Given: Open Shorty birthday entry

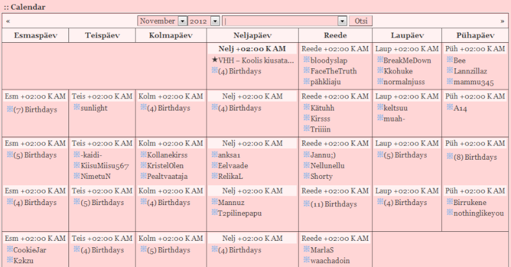Looking at the screenshot, I should 322,176.
